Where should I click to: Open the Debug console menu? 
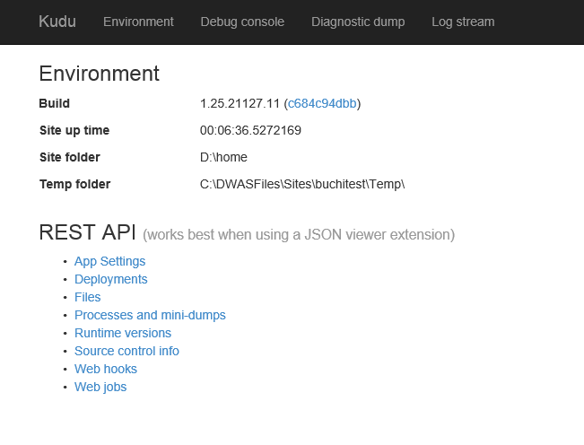point(242,22)
